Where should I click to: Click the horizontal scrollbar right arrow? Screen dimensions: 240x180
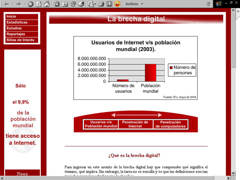pyautogui.click(x=228, y=178)
